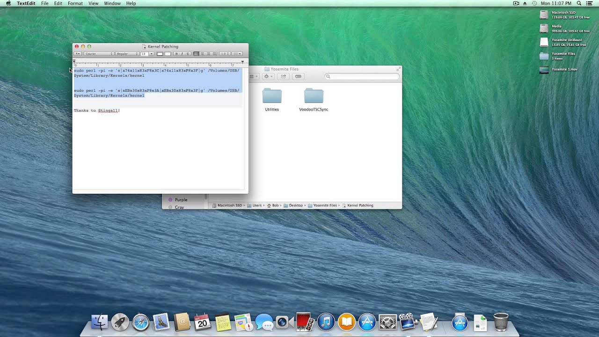Justify text alignment

[214, 54]
